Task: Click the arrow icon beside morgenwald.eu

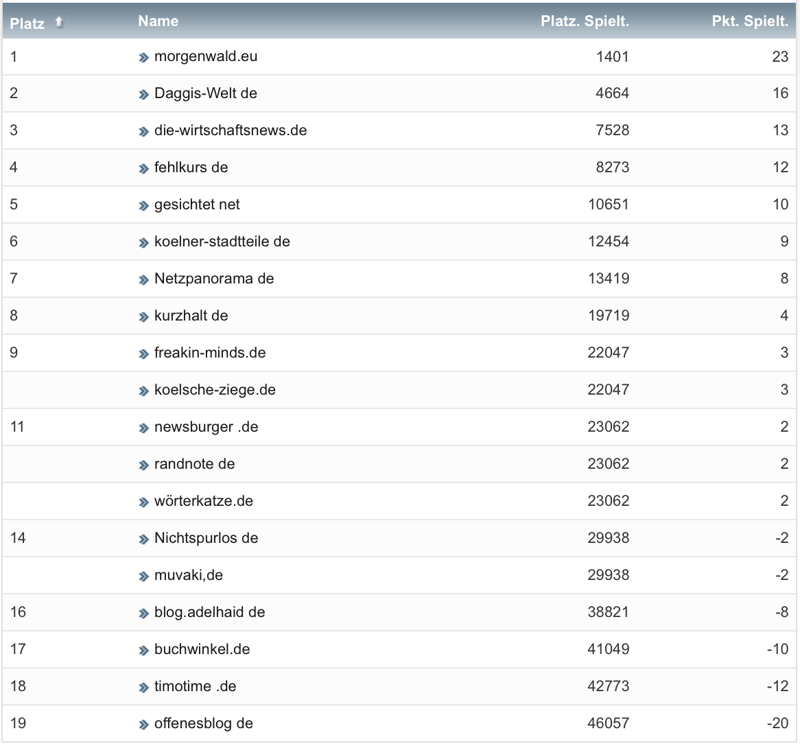Action: point(143,58)
